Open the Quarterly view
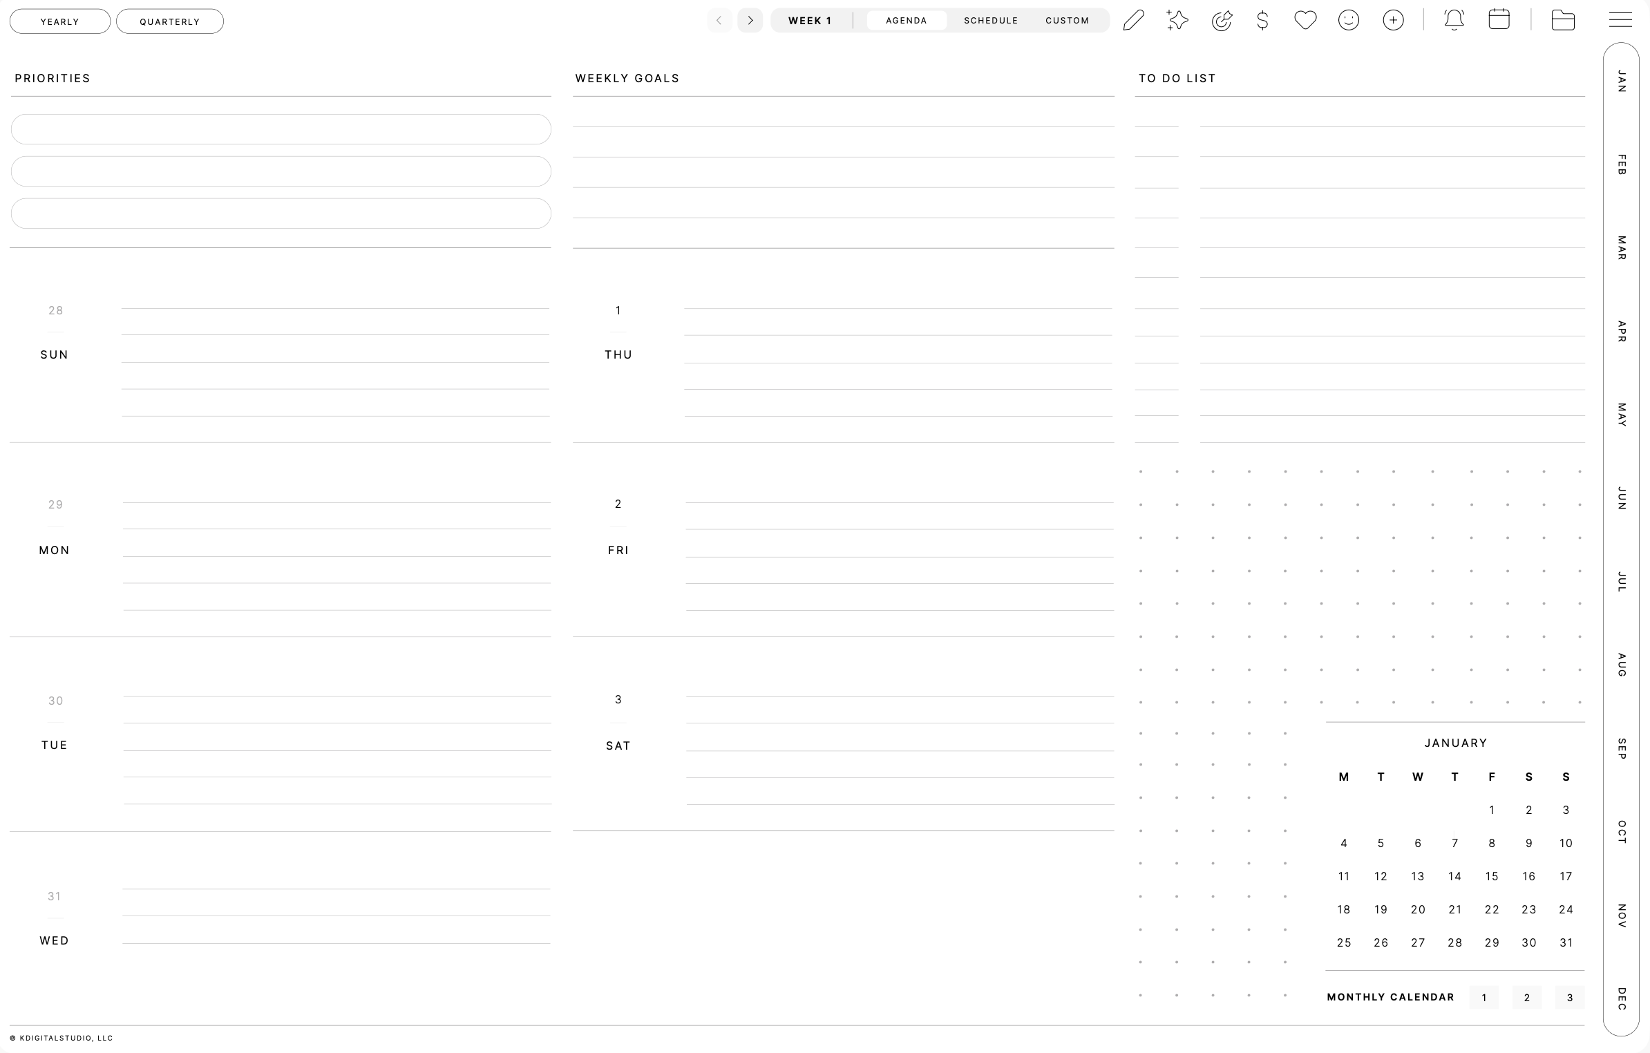 point(170,21)
